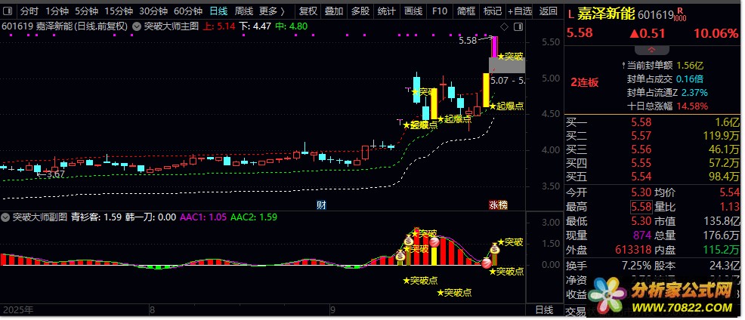Click the 当前封单额 info icon
The width and height of the screenshot is (745, 320).
point(623,65)
